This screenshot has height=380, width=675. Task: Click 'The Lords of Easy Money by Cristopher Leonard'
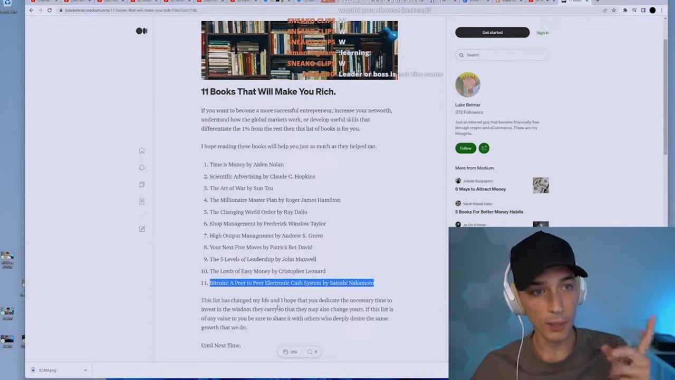point(267,271)
